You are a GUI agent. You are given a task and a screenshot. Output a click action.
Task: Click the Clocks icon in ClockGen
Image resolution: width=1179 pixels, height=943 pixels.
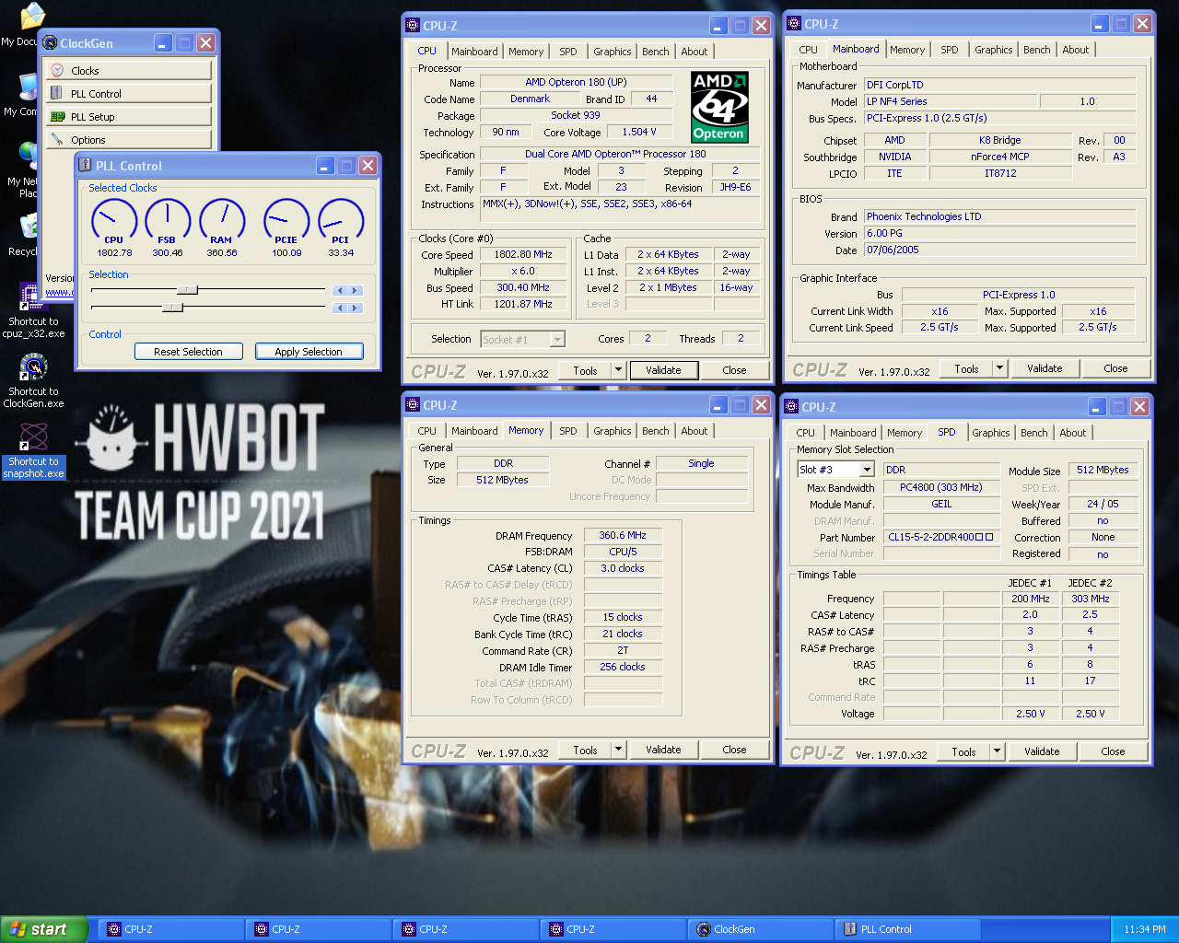tap(57, 70)
